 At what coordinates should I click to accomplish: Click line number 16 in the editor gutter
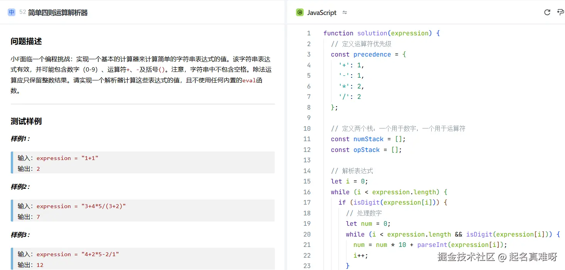307,192
